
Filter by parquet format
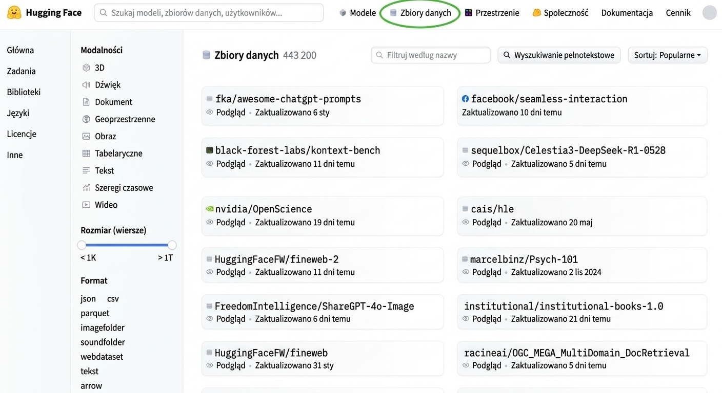95,313
